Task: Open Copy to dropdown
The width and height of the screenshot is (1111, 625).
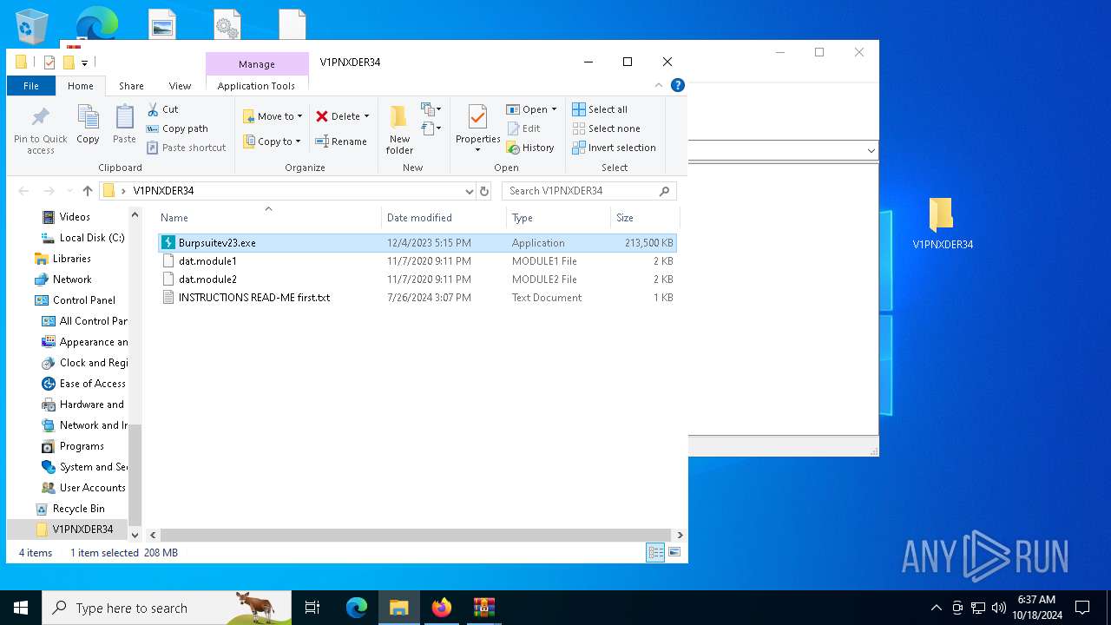Action: tap(272, 141)
